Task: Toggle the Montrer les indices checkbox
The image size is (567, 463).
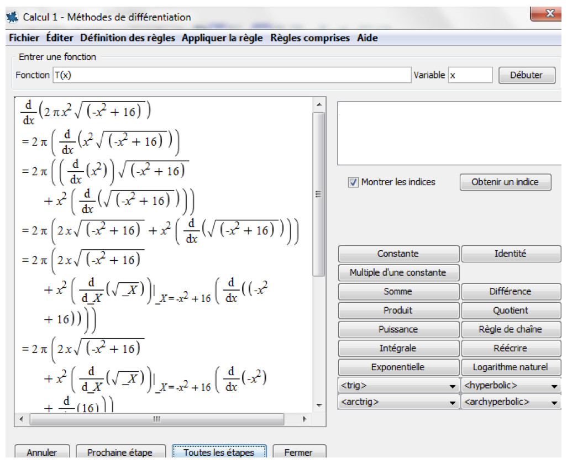Action: click(354, 182)
